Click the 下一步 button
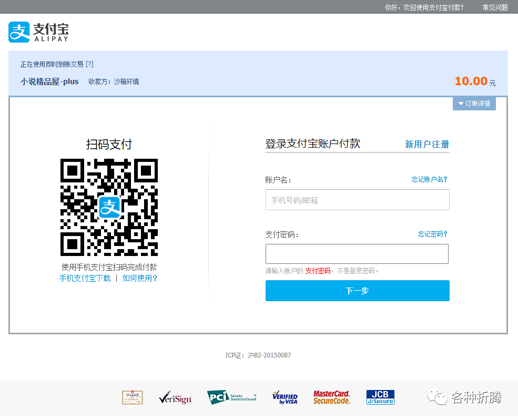 [x=358, y=291]
